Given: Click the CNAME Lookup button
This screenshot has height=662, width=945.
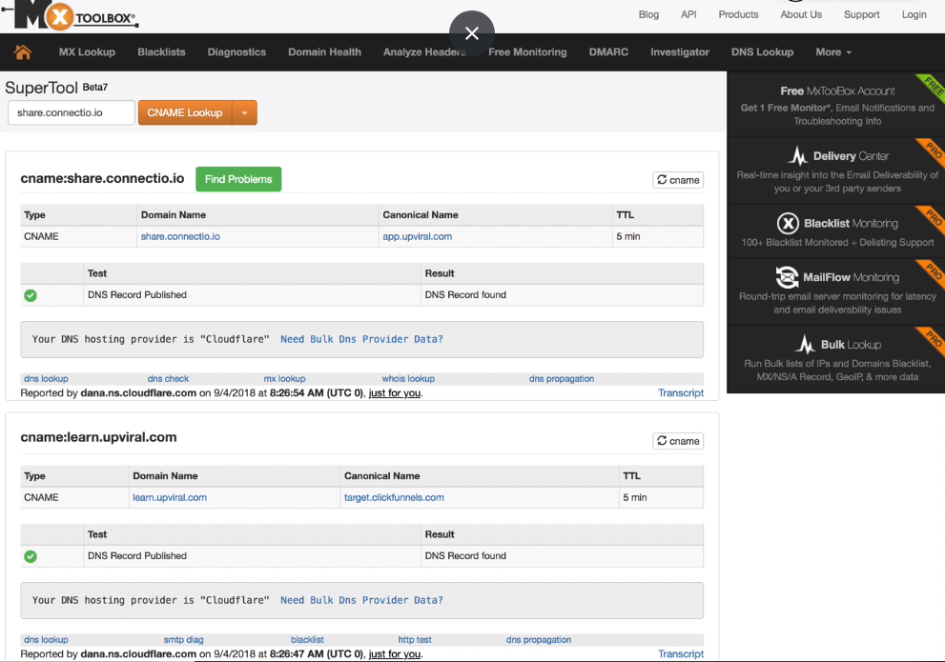Looking at the screenshot, I should point(185,112).
